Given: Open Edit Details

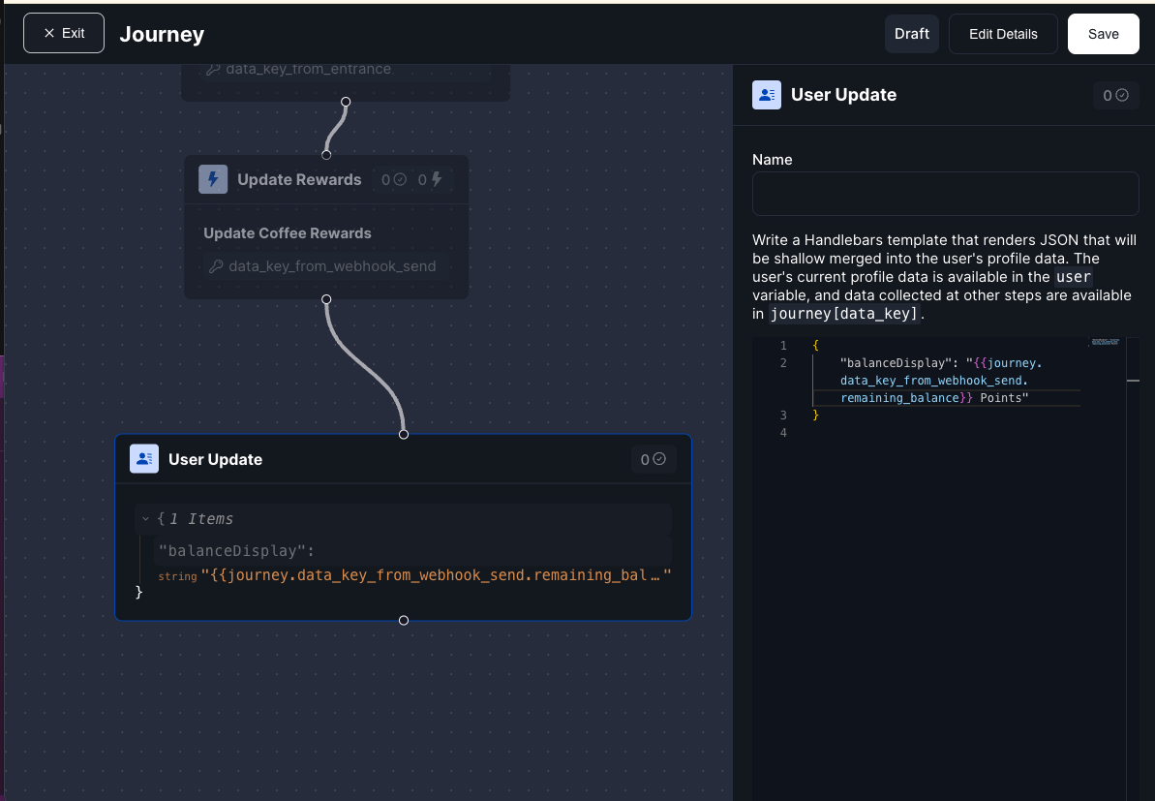Looking at the screenshot, I should click(1003, 33).
